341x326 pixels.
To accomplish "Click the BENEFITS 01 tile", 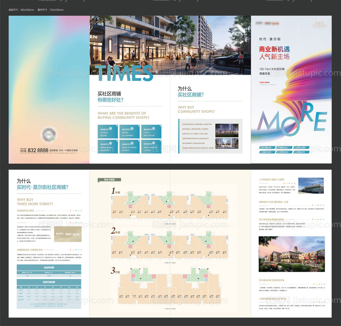I will (107, 132).
